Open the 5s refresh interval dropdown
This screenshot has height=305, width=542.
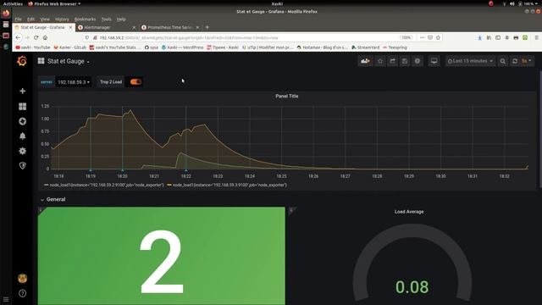point(527,61)
